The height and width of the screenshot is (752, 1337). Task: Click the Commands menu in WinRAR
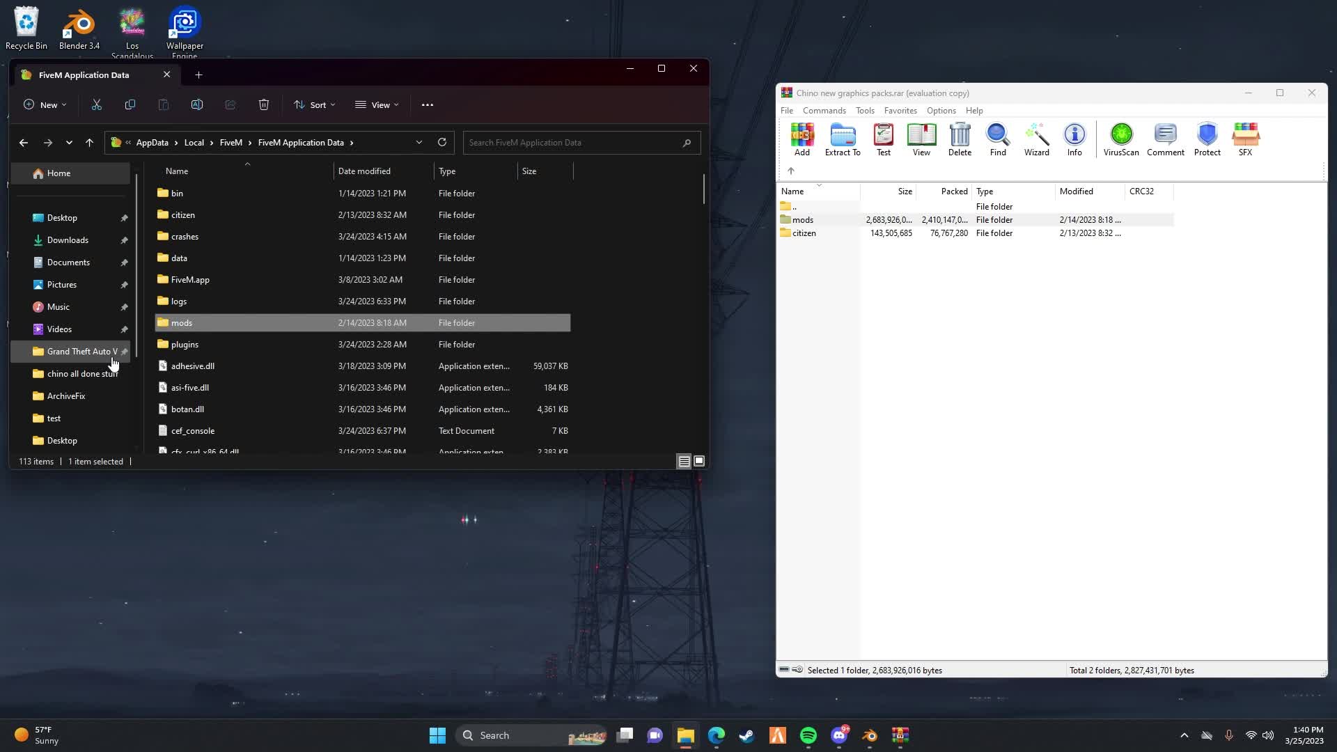point(824,110)
